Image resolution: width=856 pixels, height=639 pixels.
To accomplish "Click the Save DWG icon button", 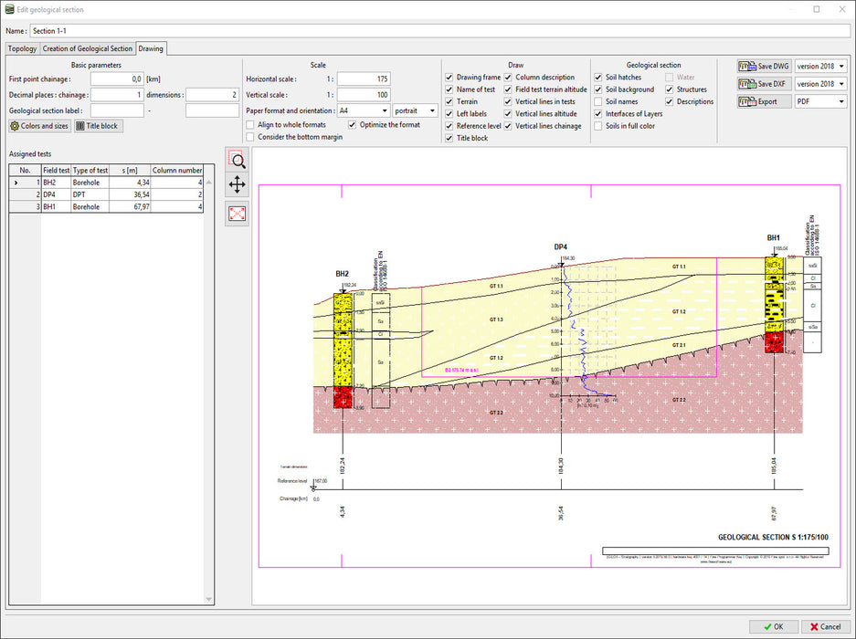I will point(764,66).
